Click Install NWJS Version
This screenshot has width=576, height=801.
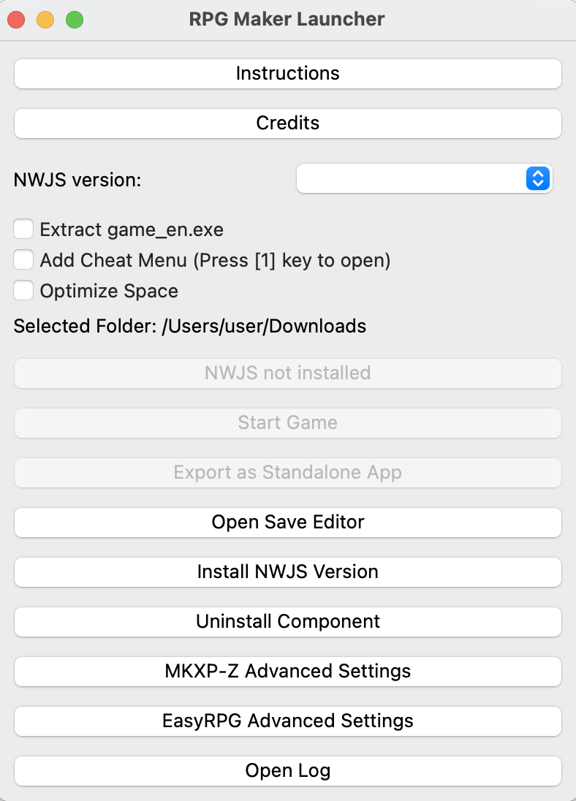[288, 572]
